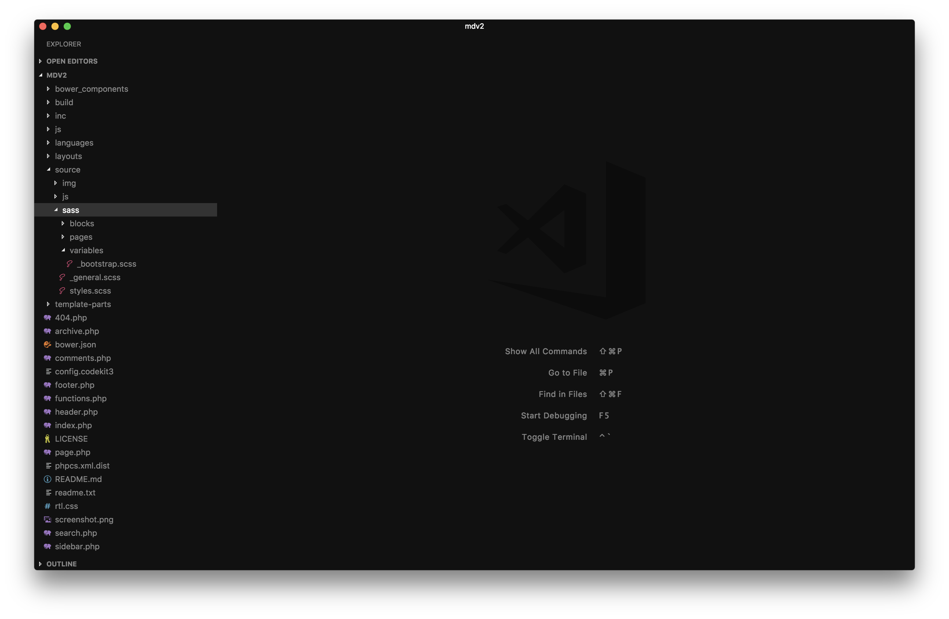
Task: Click the text file icon beside readme.txt
Action: point(48,493)
